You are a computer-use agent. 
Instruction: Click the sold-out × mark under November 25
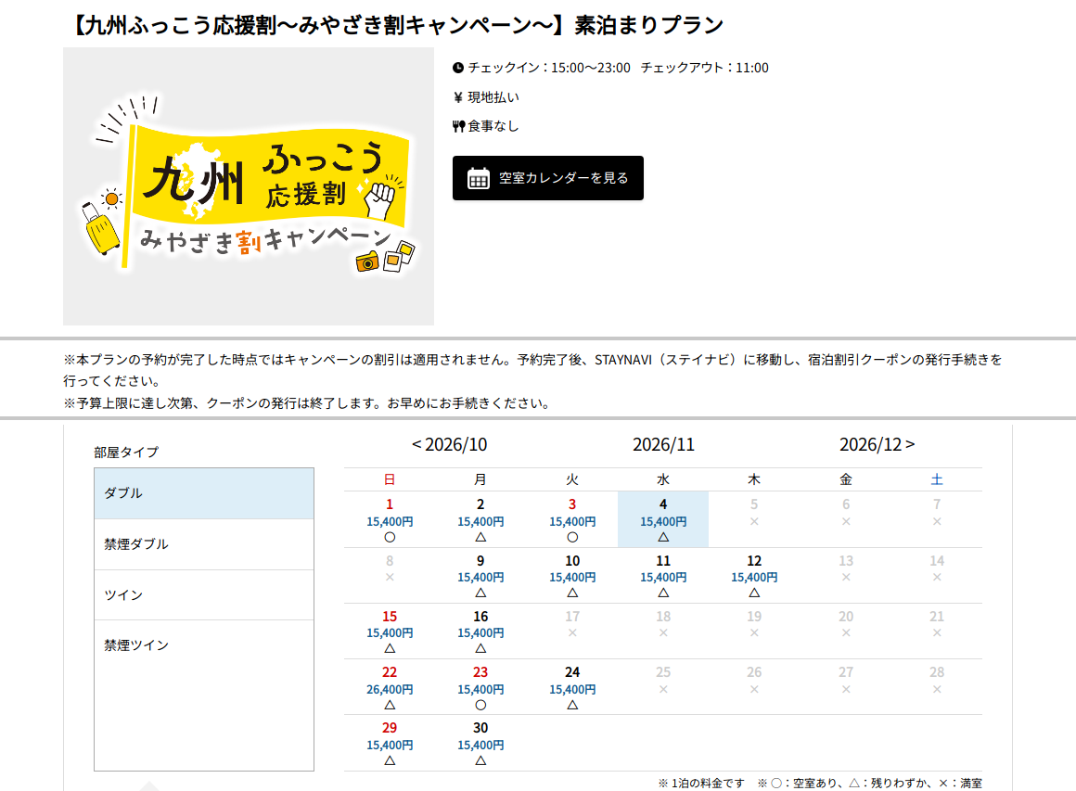[x=663, y=689]
